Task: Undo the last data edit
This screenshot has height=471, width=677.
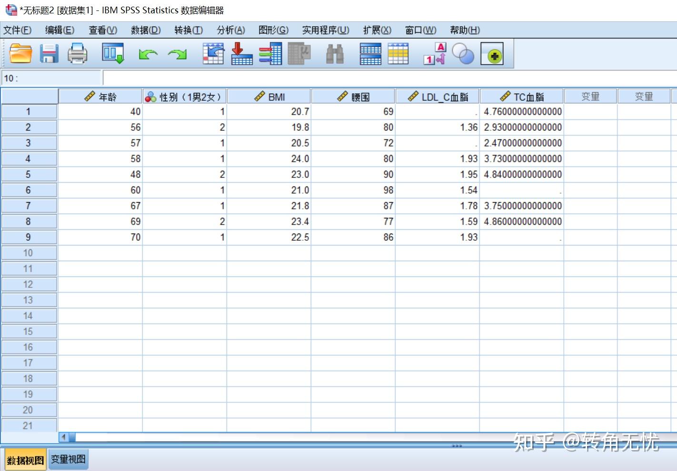Action: (148, 54)
